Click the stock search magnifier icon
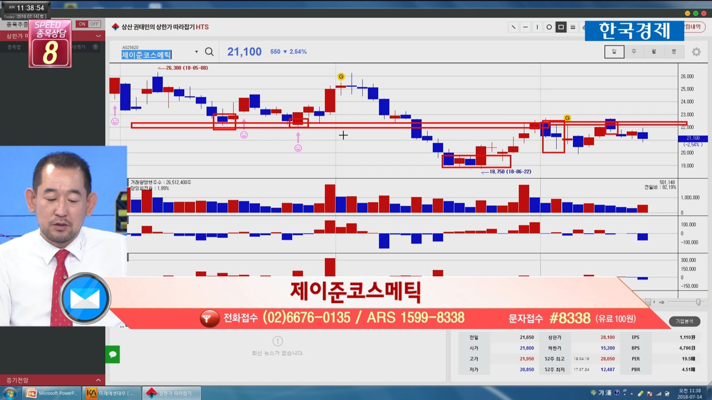The image size is (712, 400). 209,52
